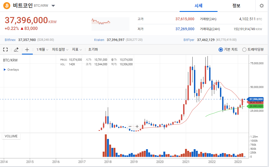Click the 거래량(24h) value 4,102.511
269x167 pixels.
247,19
